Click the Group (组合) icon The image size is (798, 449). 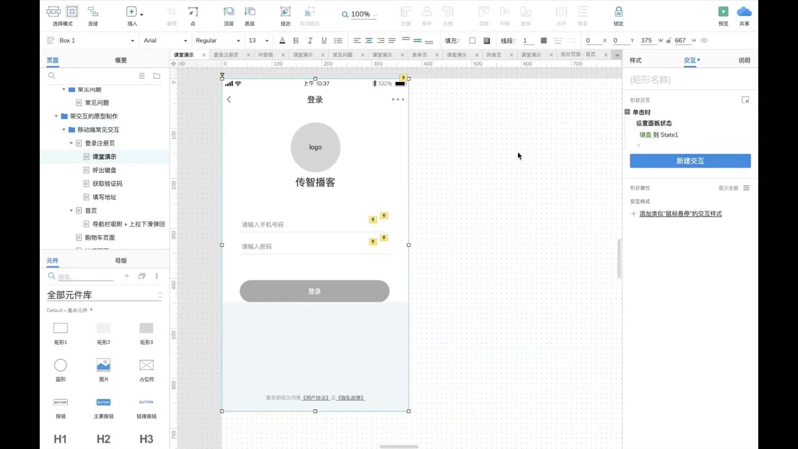[285, 12]
